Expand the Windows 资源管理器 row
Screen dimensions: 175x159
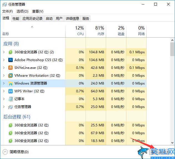point(4,83)
